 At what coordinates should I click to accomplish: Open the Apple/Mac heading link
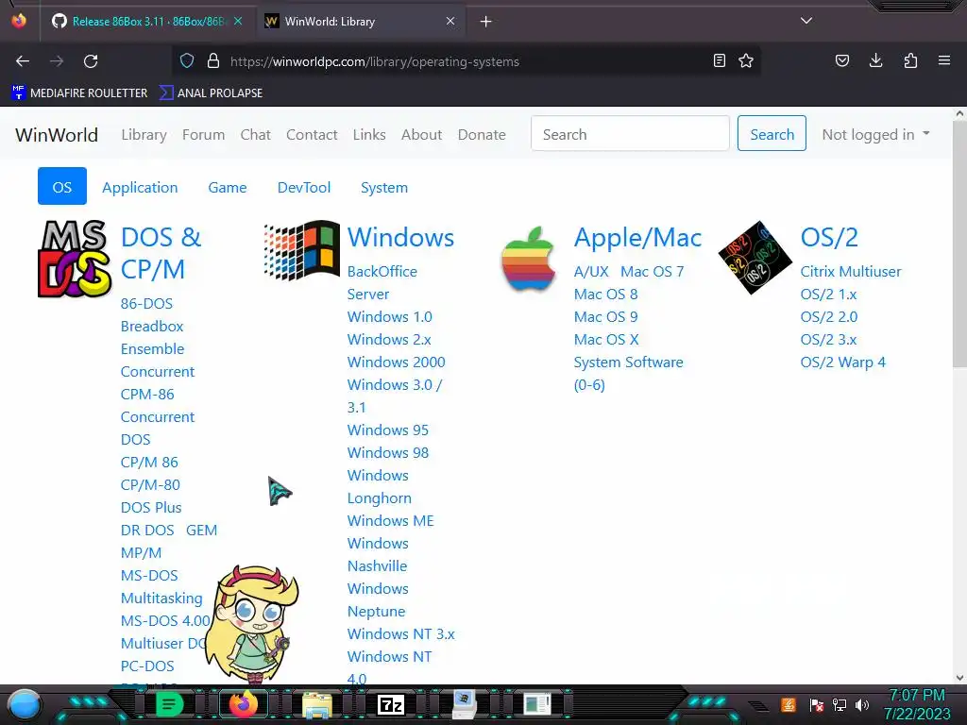click(637, 237)
